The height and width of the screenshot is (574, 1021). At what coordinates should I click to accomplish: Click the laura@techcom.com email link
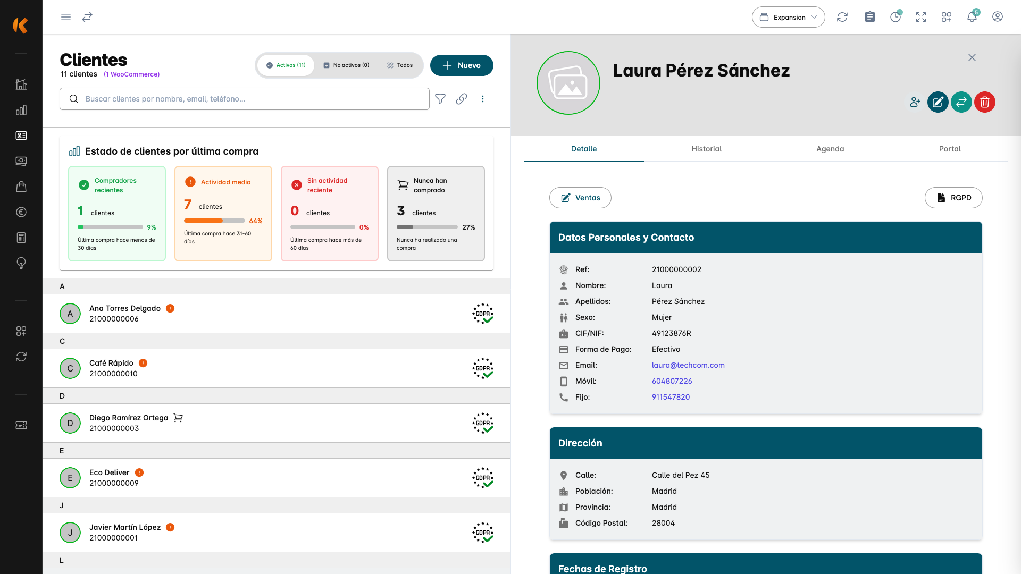pos(688,365)
